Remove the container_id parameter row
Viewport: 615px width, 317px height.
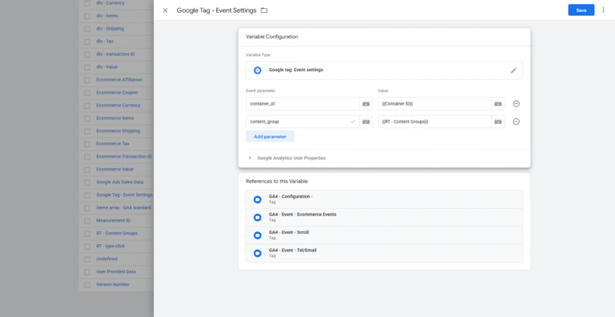click(517, 103)
